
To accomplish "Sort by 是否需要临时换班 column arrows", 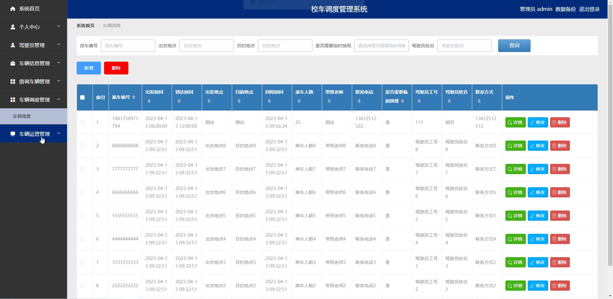I will point(403,101).
